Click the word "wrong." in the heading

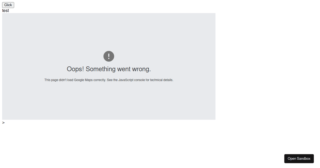coord(142,69)
